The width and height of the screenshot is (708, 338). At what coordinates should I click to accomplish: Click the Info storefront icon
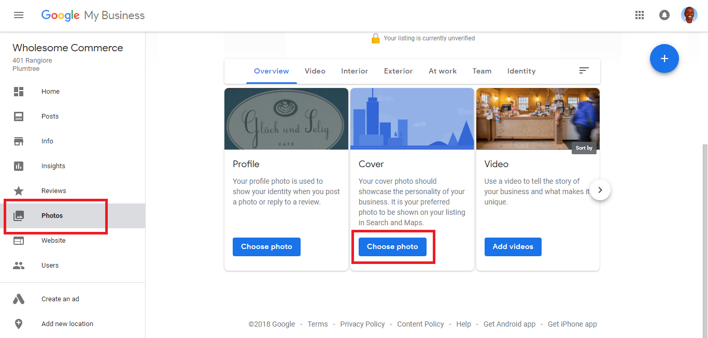(x=19, y=141)
